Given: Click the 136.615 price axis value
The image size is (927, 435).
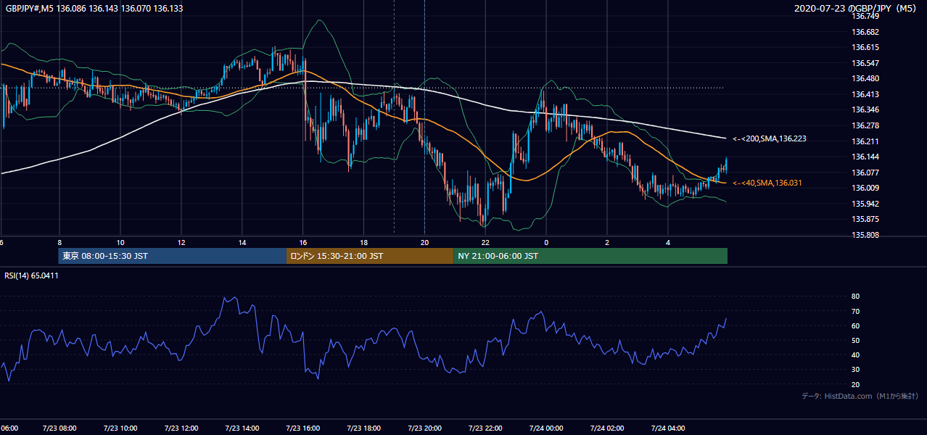Looking at the screenshot, I should point(865,47).
